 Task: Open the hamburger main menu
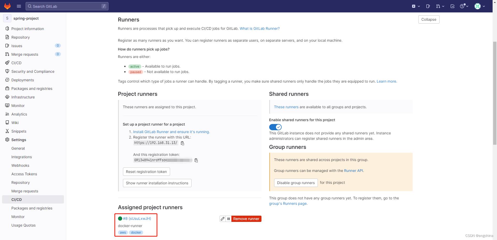pyautogui.click(x=19, y=6)
